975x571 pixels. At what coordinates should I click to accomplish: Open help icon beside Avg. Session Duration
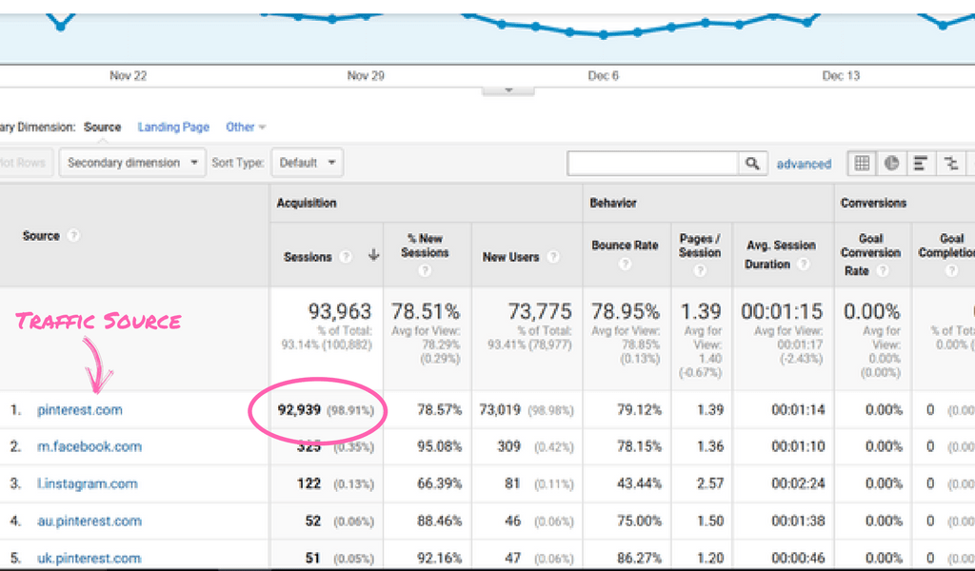[x=804, y=264]
